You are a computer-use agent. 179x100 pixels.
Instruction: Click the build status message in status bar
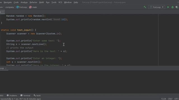click(x=20, y=99)
